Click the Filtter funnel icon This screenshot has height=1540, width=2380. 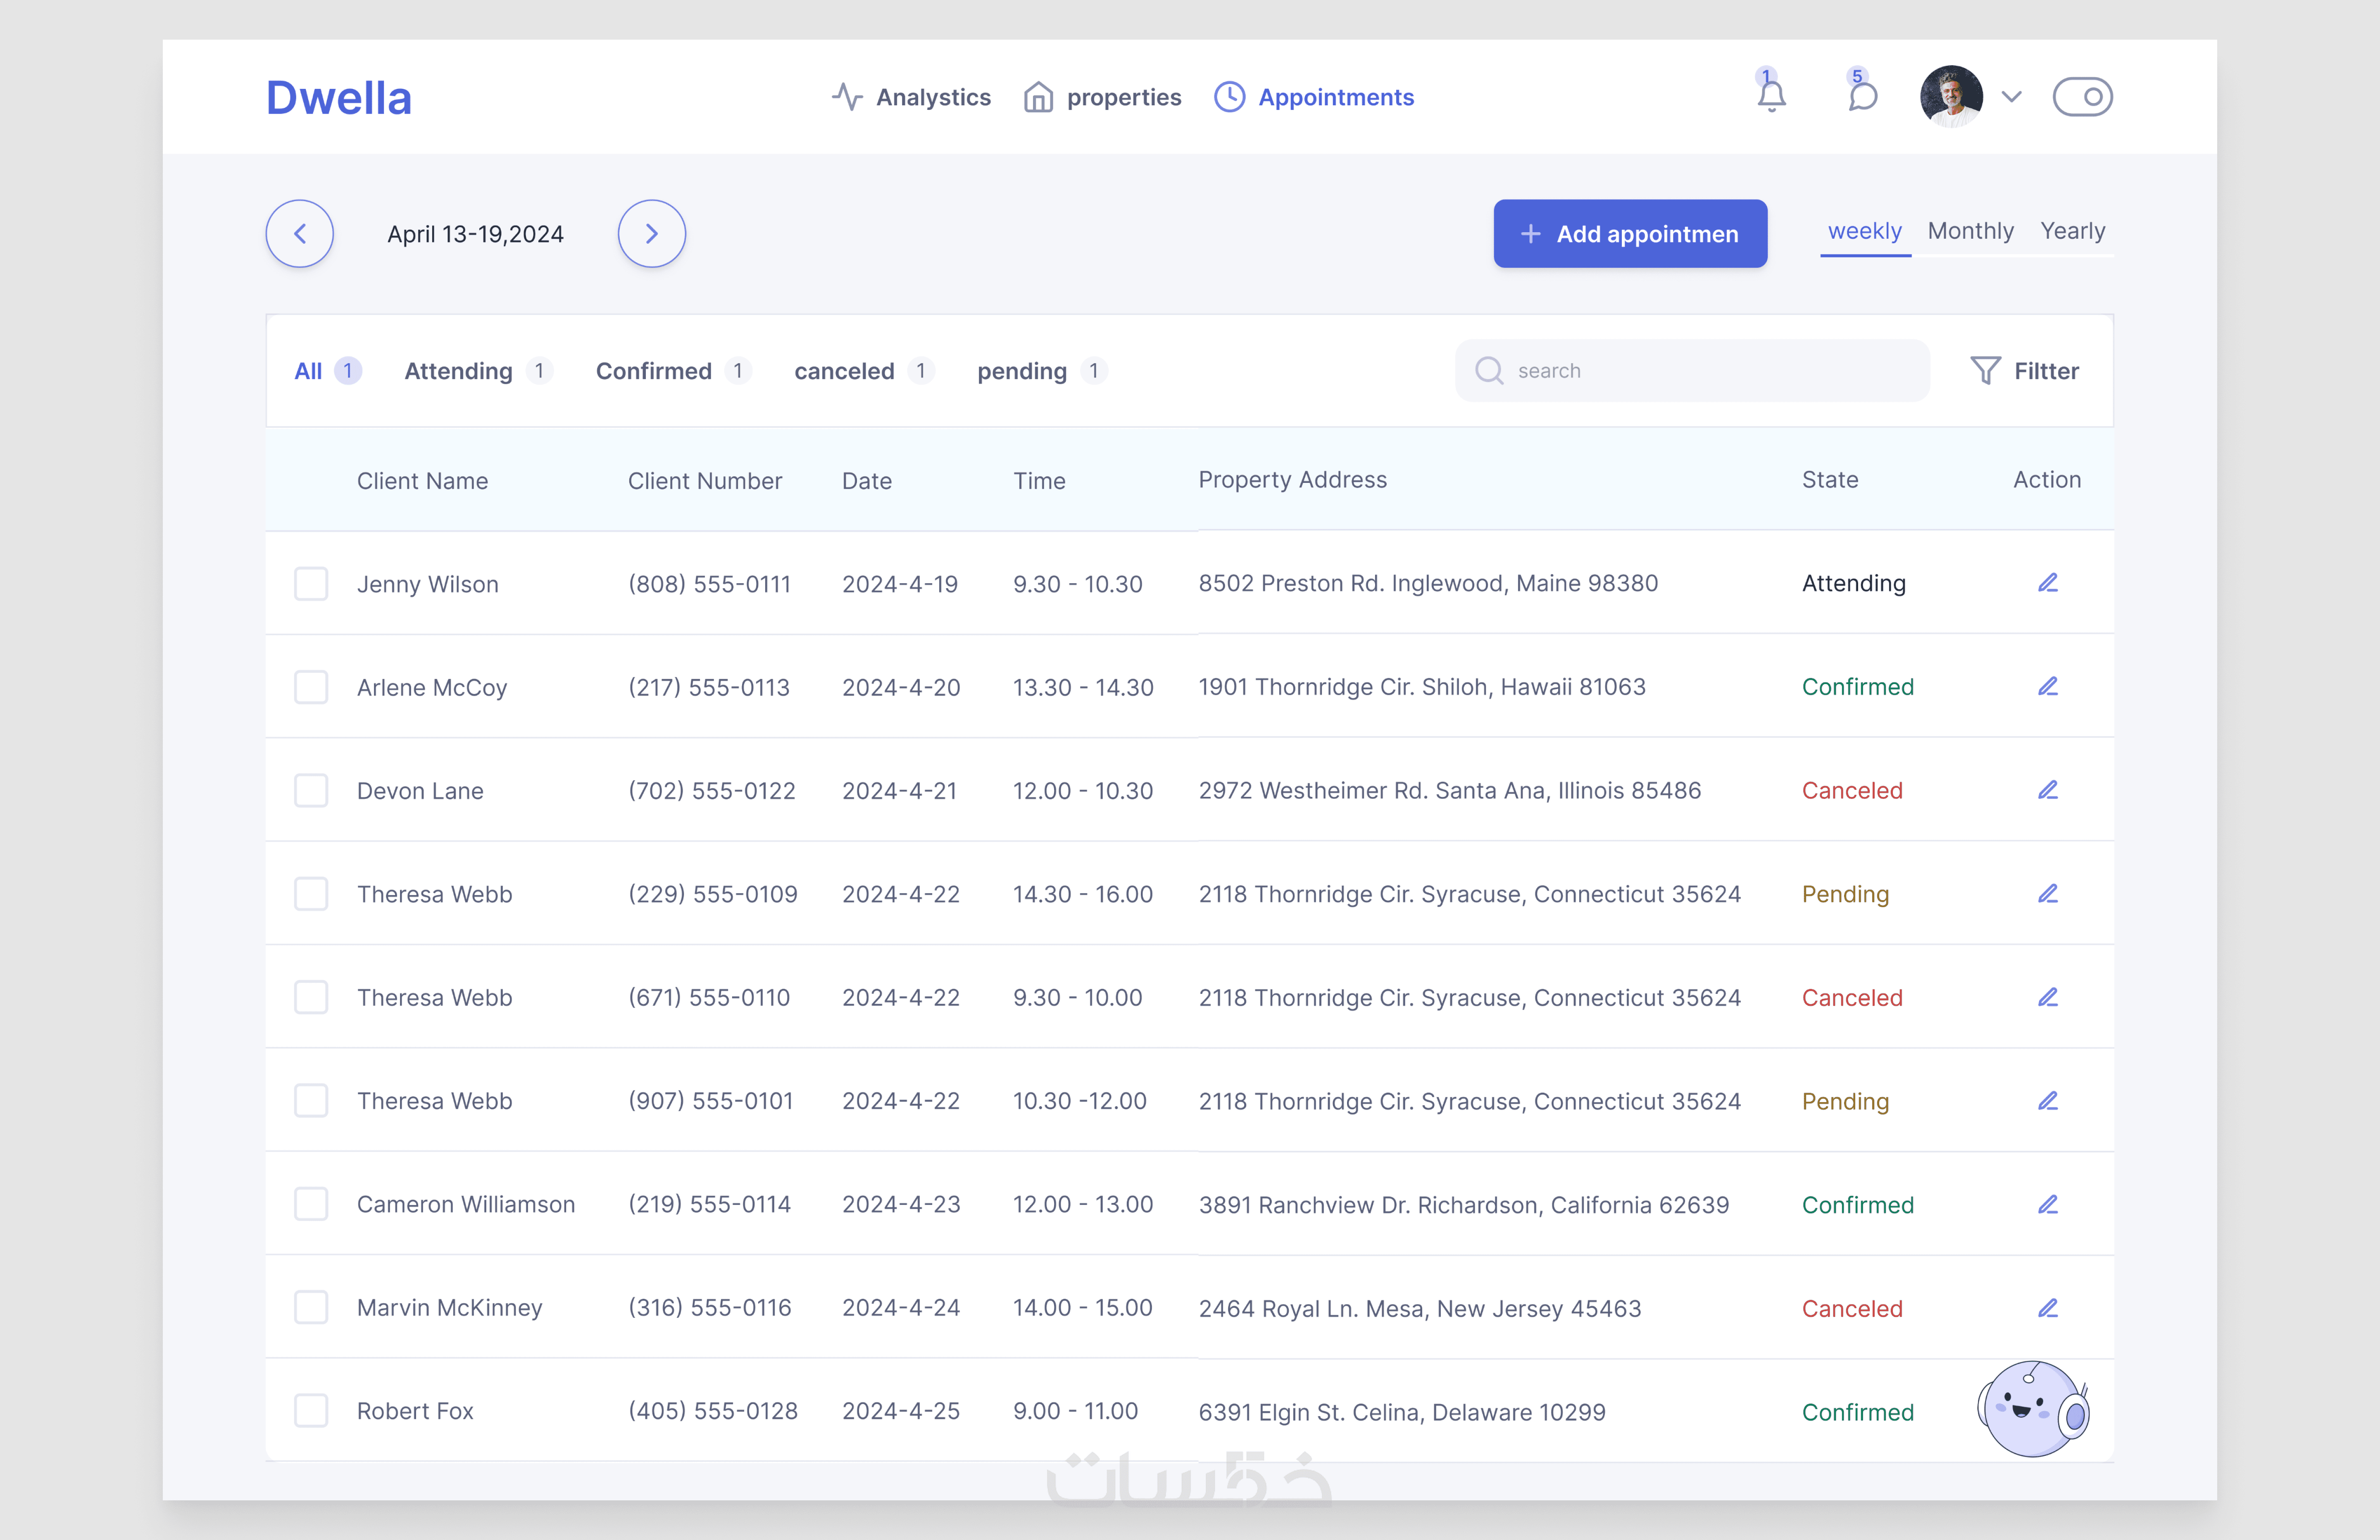[x=1985, y=371]
